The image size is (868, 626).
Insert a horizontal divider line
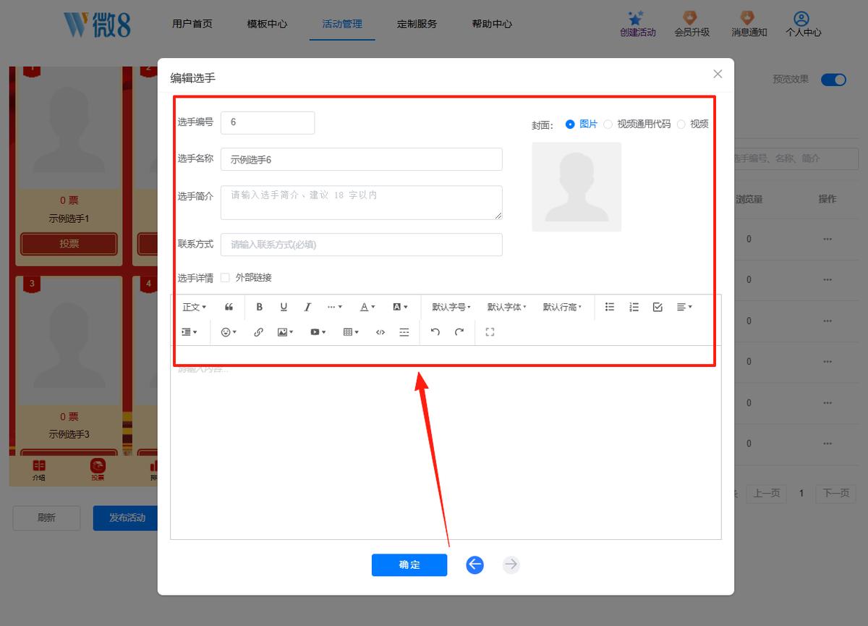click(x=404, y=332)
